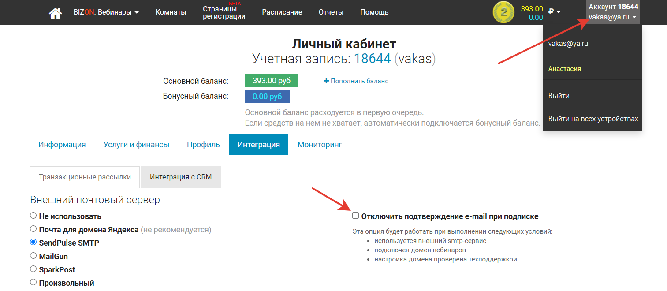Open Страницы регистрации beta page

pos(224,12)
